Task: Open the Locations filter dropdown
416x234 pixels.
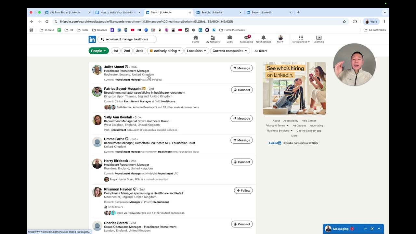Action: point(197,51)
